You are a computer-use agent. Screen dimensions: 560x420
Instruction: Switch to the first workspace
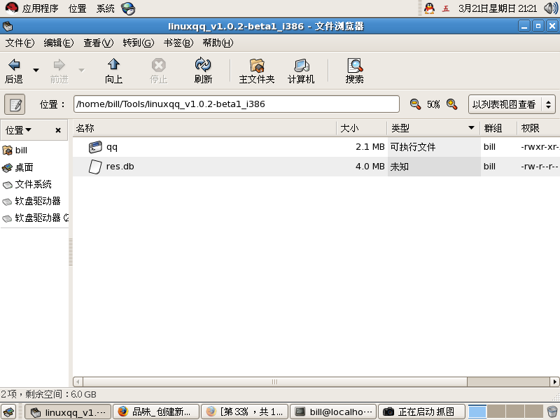[477, 412]
